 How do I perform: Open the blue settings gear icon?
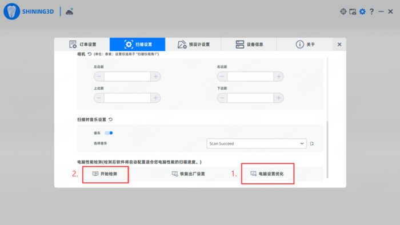pos(362,11)
